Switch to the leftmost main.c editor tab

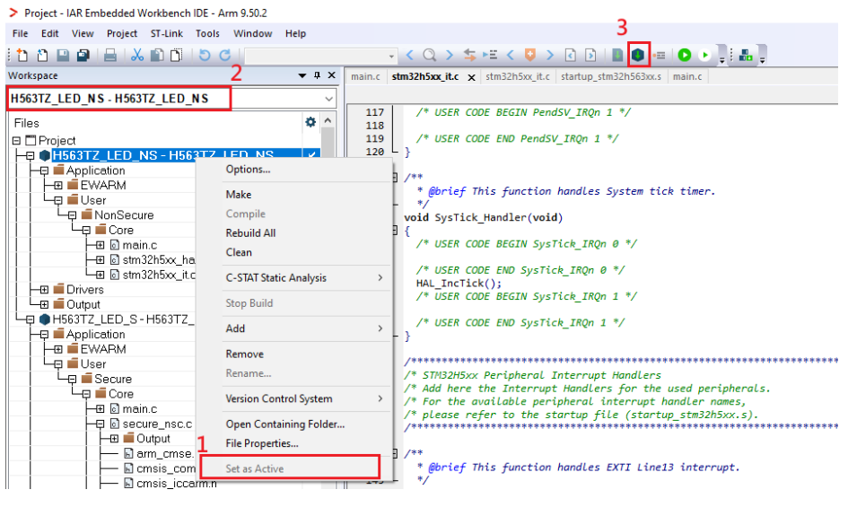click(365, 77)
